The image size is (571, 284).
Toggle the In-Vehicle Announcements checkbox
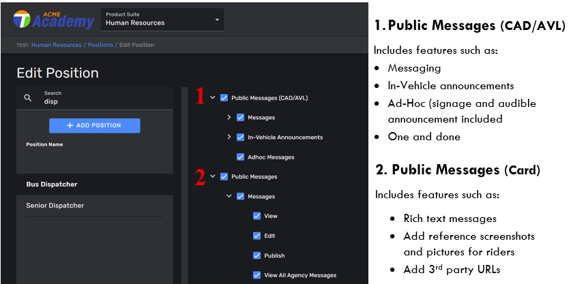click(x=240, y=137)
